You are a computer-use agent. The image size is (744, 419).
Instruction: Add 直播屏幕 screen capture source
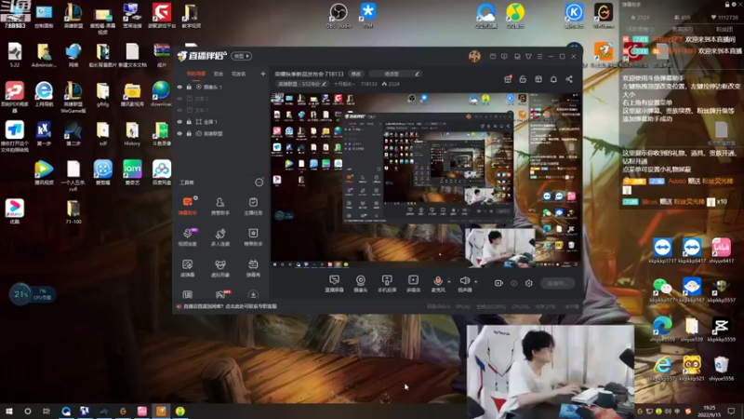(x=334, y=283)
